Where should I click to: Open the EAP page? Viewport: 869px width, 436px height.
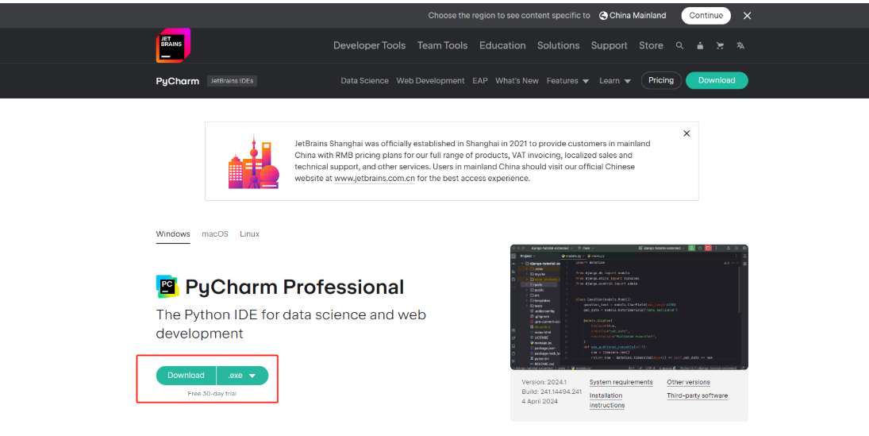pos(480,80)
